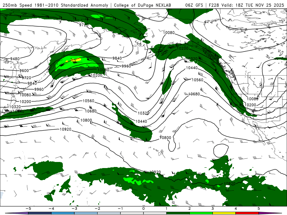Pick the dark green 1 to 2 color bar segment

pos(178,213)
